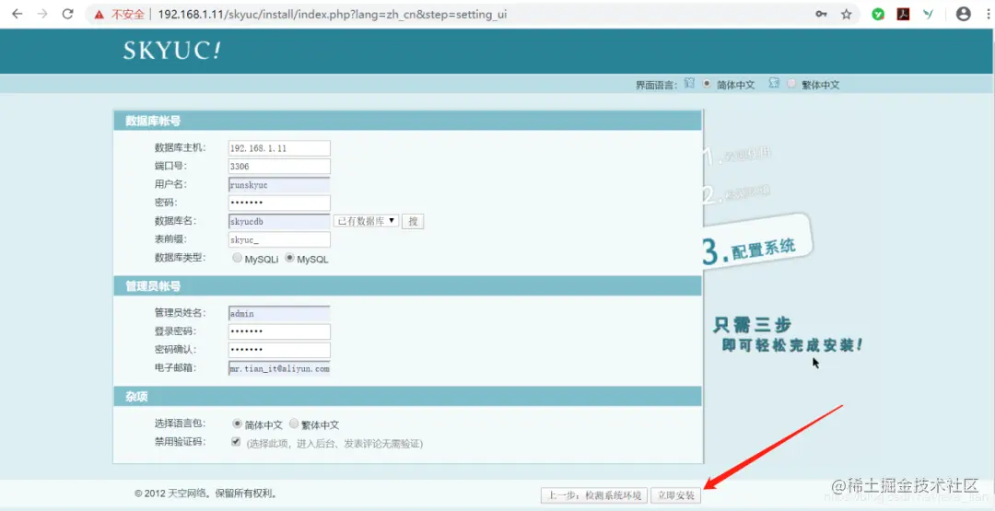Select 繁体中文 interface language radio
995x511 pixels.
pyautogui.click(x=791, y=84)
